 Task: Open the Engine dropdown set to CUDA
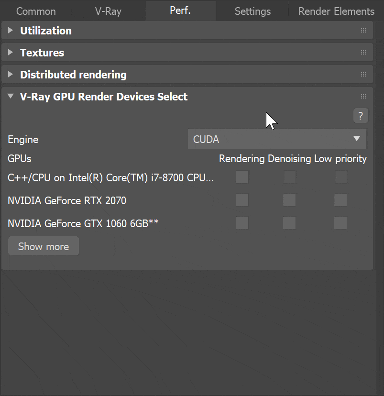coord(276,139)
